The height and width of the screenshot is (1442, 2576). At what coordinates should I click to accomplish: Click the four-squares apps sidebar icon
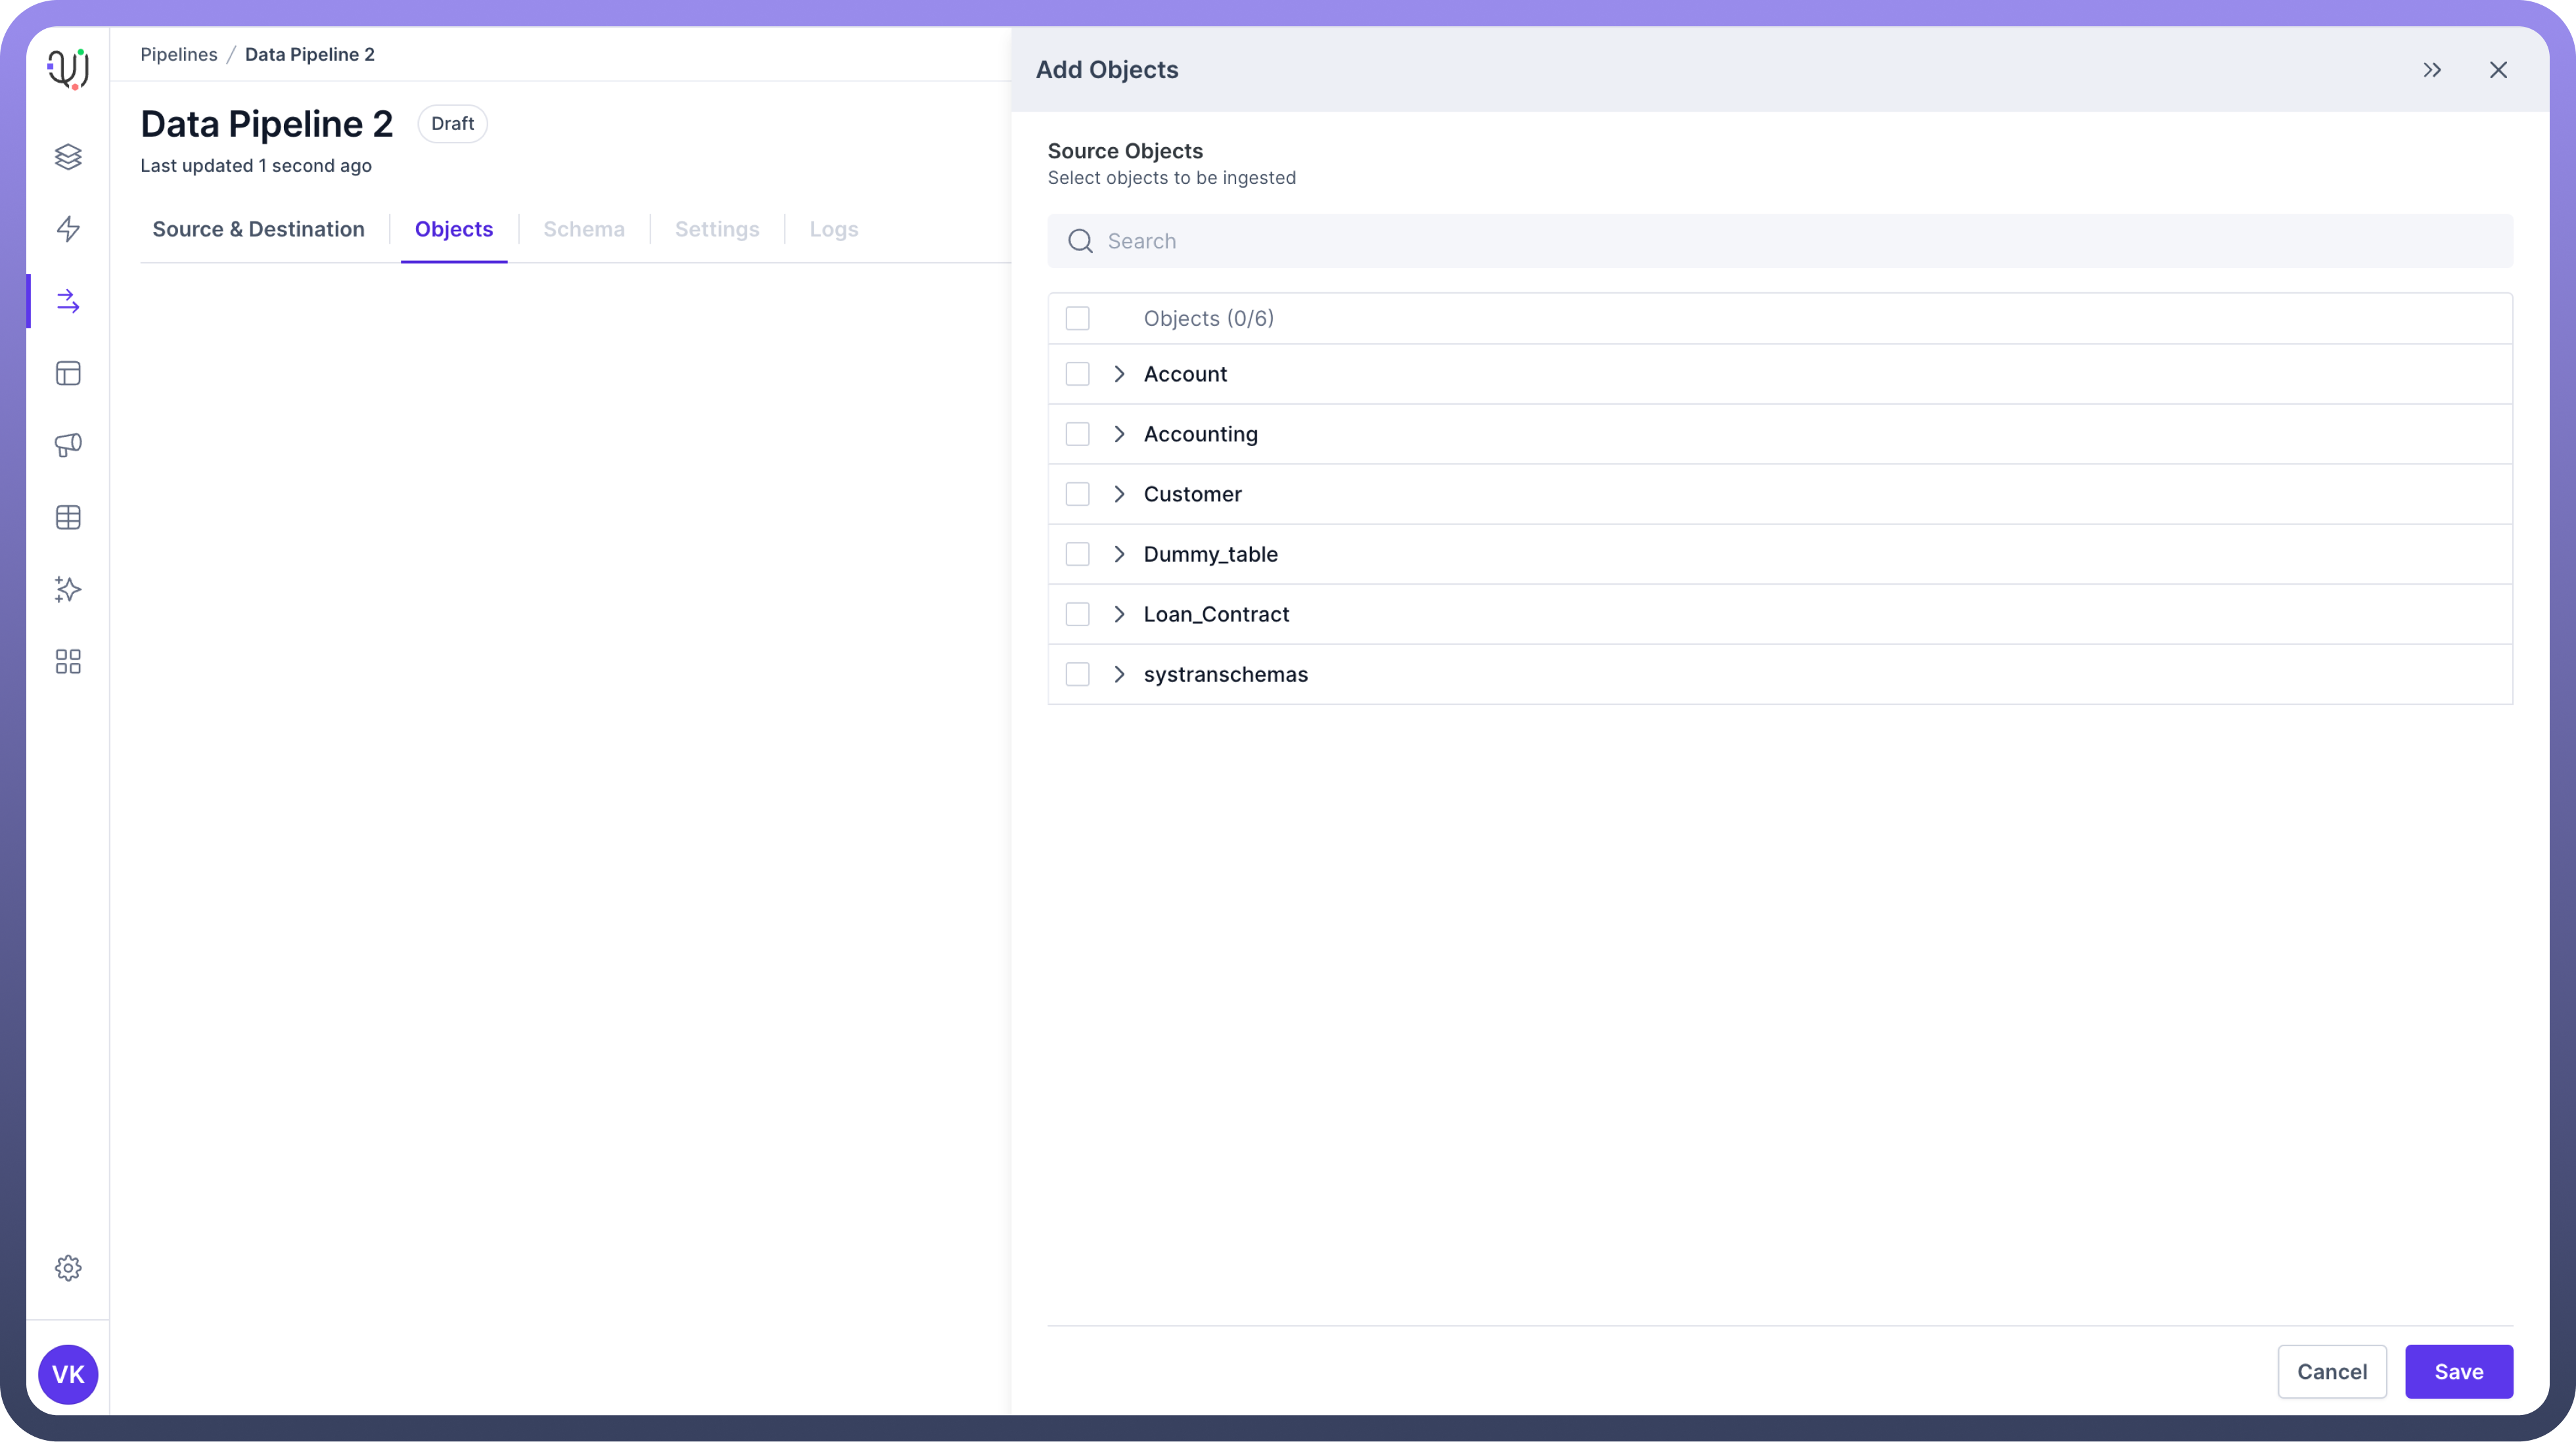tap(68, 662)
